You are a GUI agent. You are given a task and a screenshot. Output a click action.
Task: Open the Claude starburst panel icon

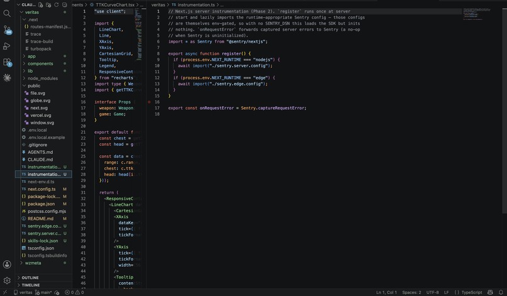point(7,78)
